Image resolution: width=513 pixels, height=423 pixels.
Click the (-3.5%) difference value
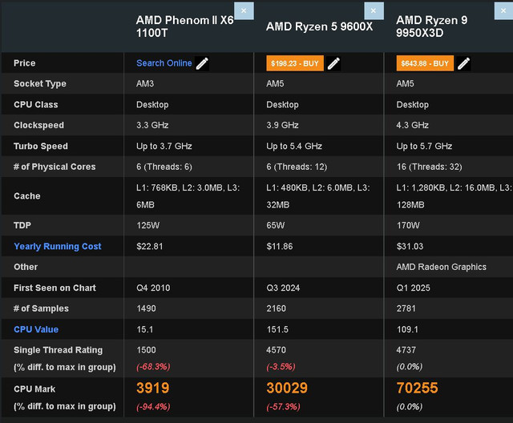281,367
